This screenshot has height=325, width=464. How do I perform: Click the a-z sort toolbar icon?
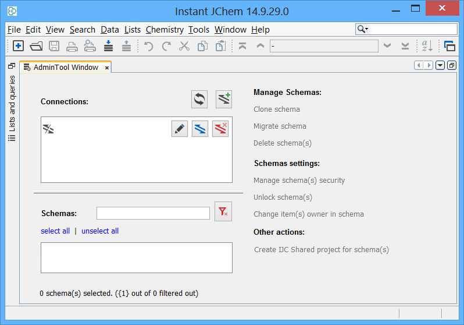[427, 46]
